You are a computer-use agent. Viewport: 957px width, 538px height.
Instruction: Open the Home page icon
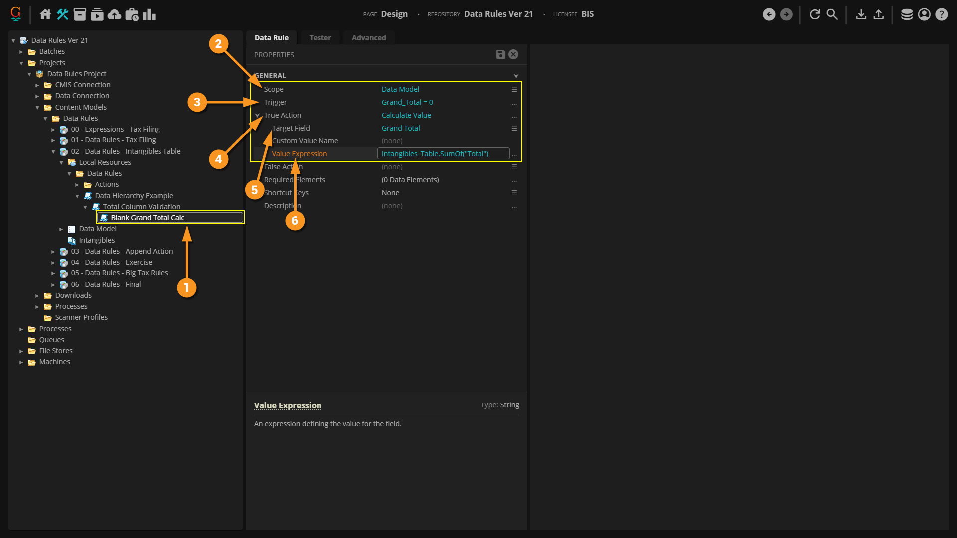(x=45, y=14)
